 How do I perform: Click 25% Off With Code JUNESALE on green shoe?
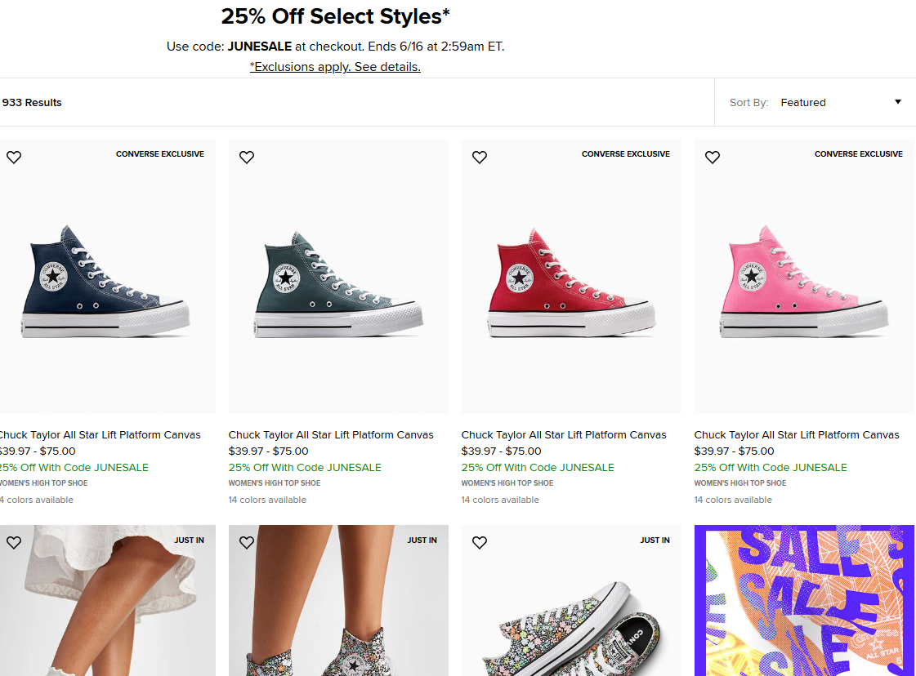pos(305,468)
